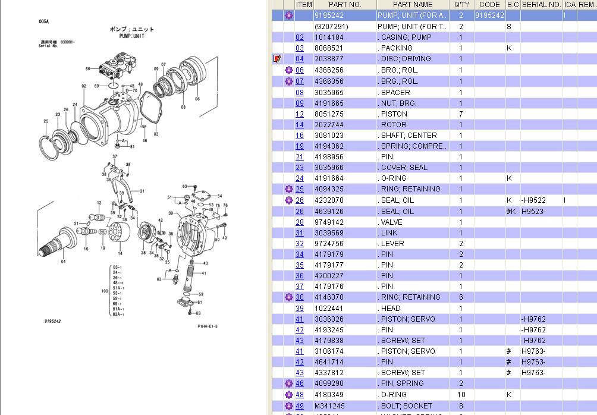Viewport: 597px width, 415px height.
Task: Follow item 39 HEAD link
Action: pos(300,309)
